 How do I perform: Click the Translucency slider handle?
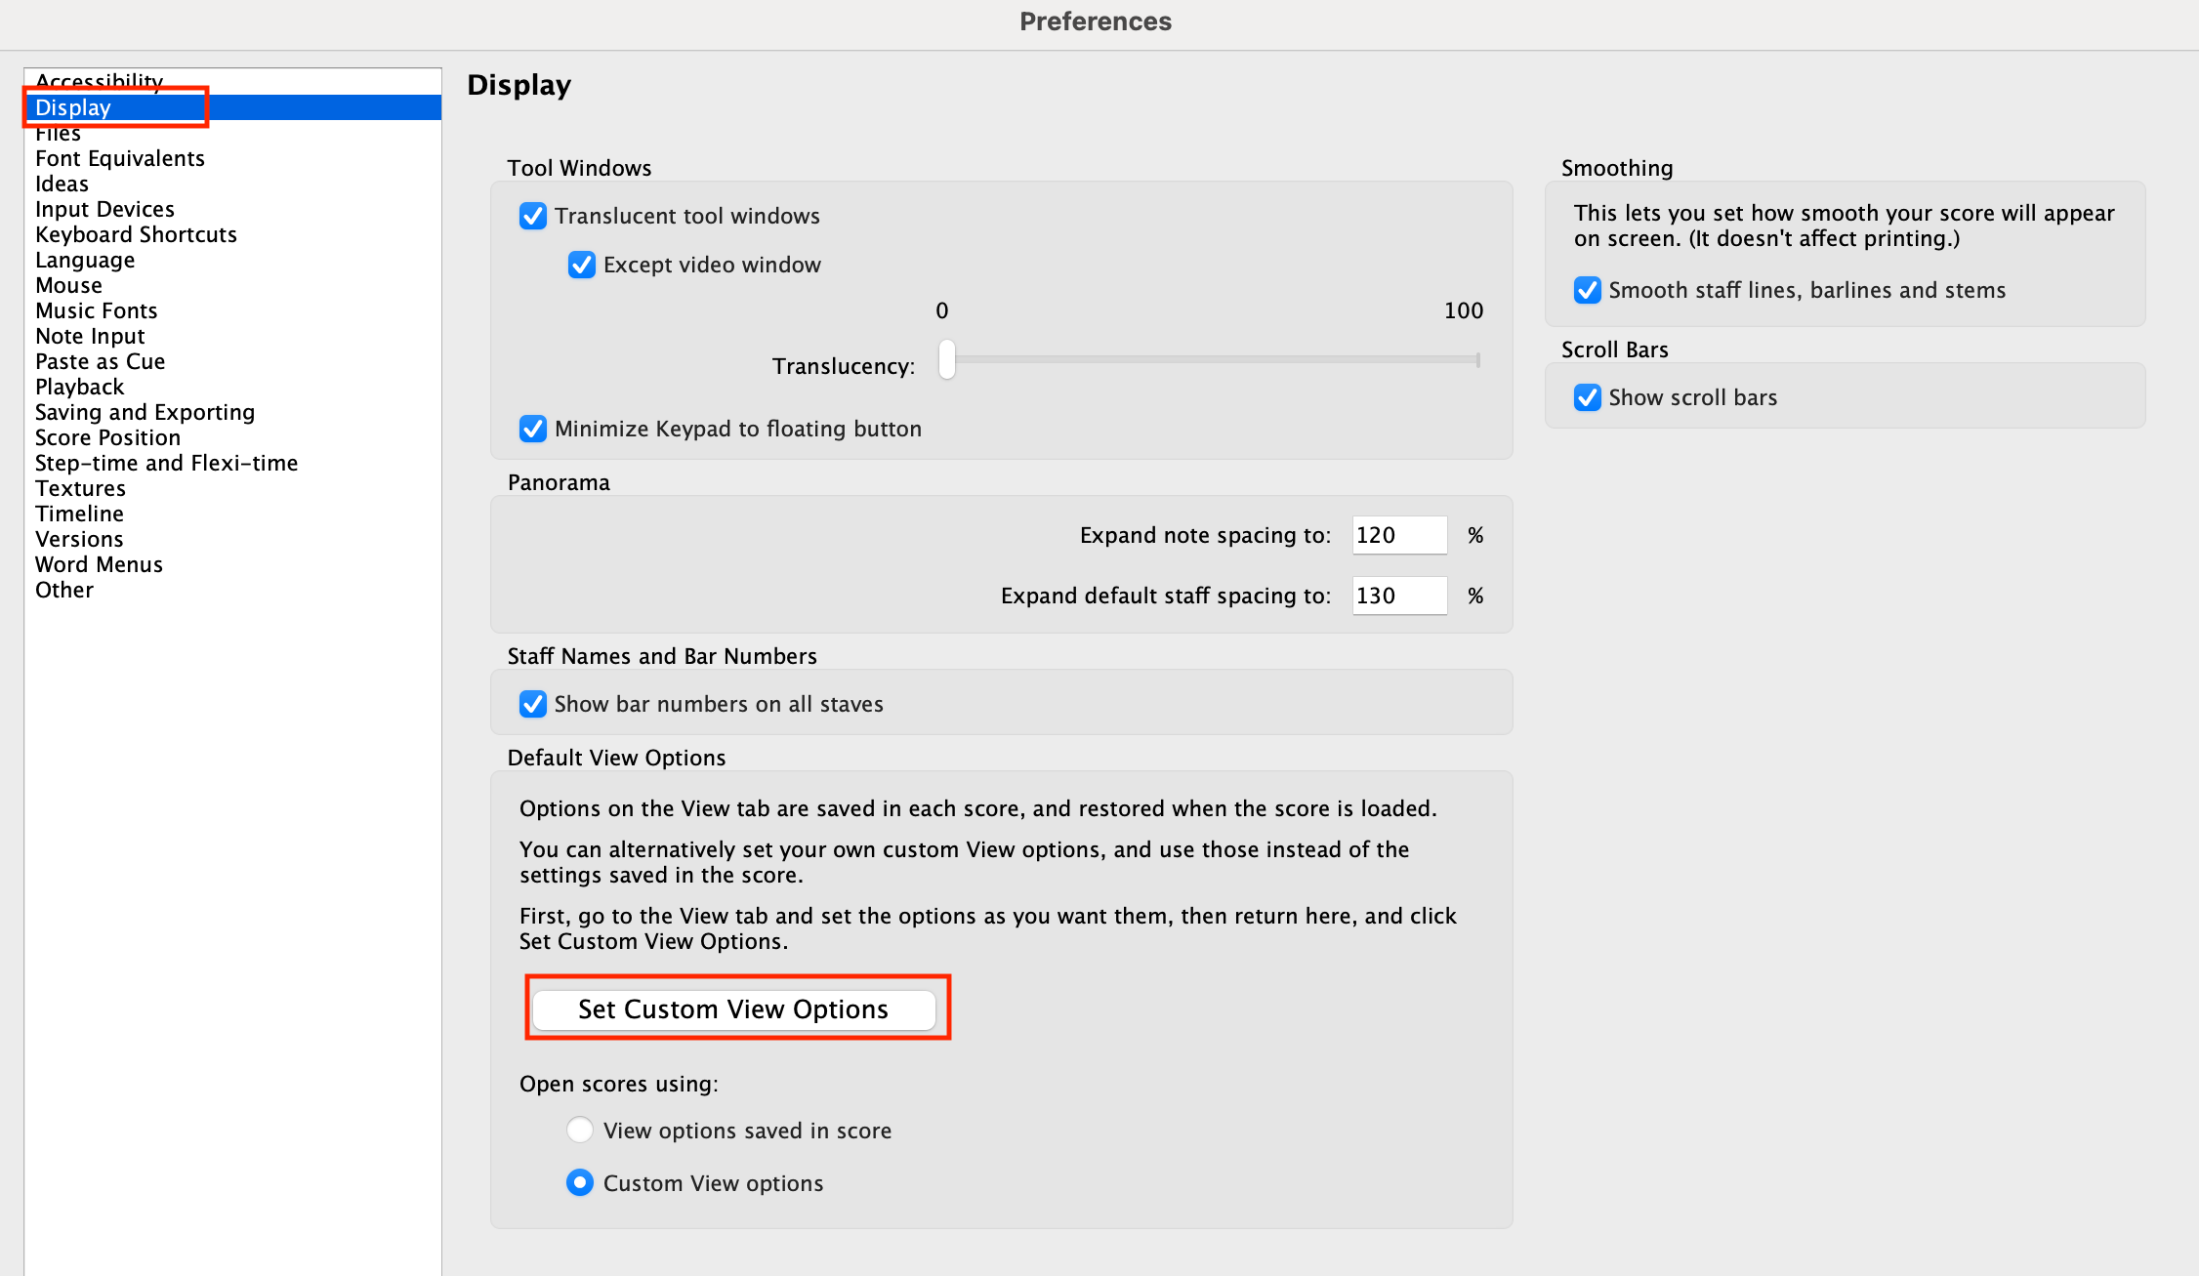coord(946,359)
